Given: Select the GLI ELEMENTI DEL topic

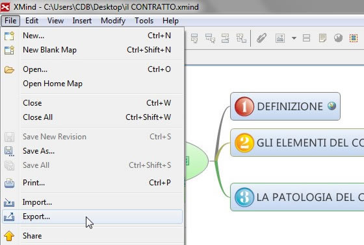Looking at the screenshot, I should tap(297, 143).
